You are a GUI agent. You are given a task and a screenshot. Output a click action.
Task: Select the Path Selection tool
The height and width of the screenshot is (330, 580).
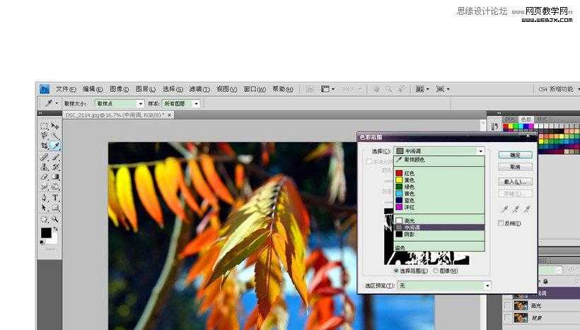[x=44, y=208]
